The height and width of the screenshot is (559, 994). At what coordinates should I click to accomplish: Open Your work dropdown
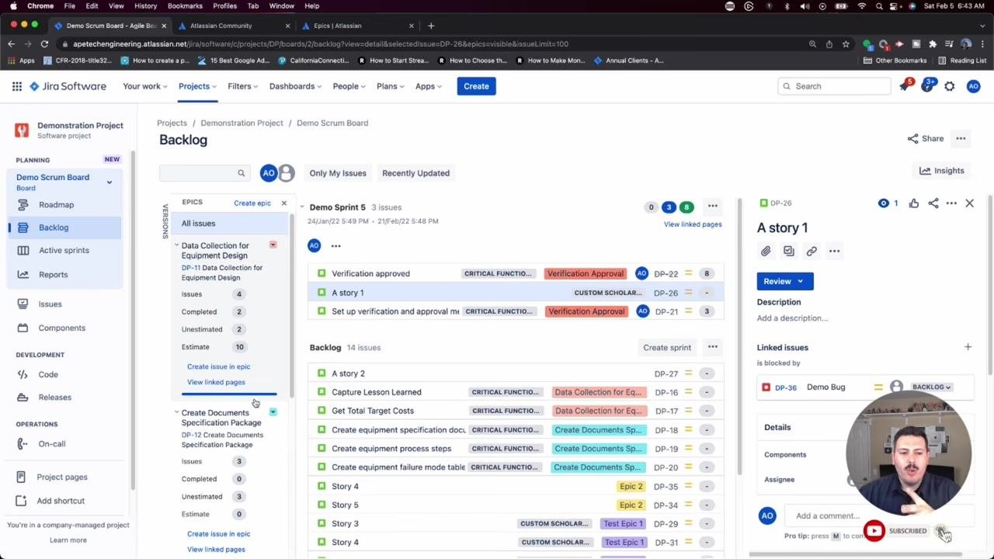pos(145,86)
